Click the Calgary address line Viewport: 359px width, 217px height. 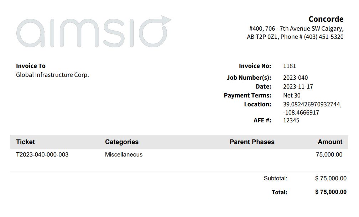pyautogui.click(x=296, y=28)
